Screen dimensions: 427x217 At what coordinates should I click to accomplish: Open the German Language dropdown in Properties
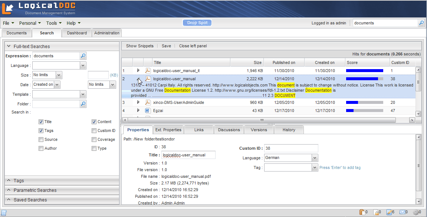315,157
